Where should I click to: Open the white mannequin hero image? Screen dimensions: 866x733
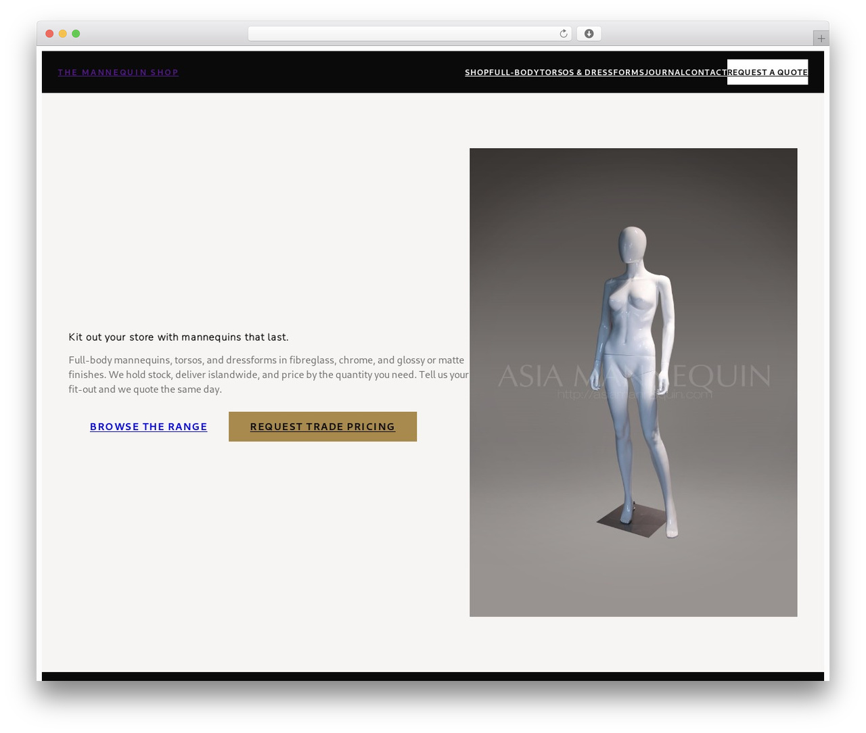633,382
